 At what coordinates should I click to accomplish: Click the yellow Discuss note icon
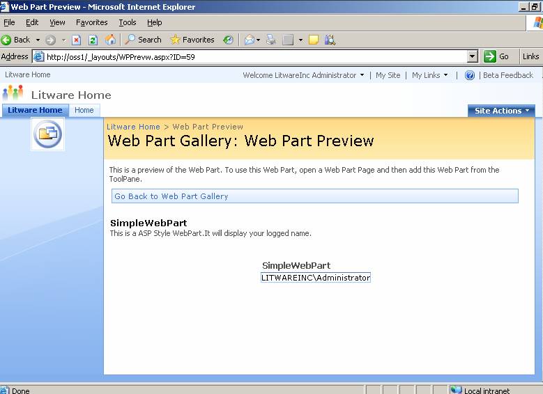314,40
